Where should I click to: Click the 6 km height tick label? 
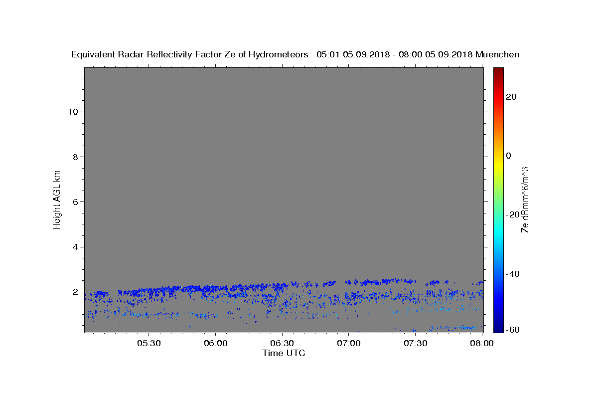pyautogui.click(x=76, y=202)
